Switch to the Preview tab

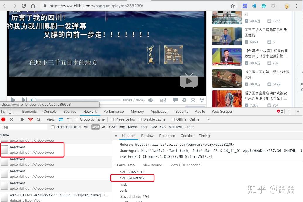click(147, 136)
